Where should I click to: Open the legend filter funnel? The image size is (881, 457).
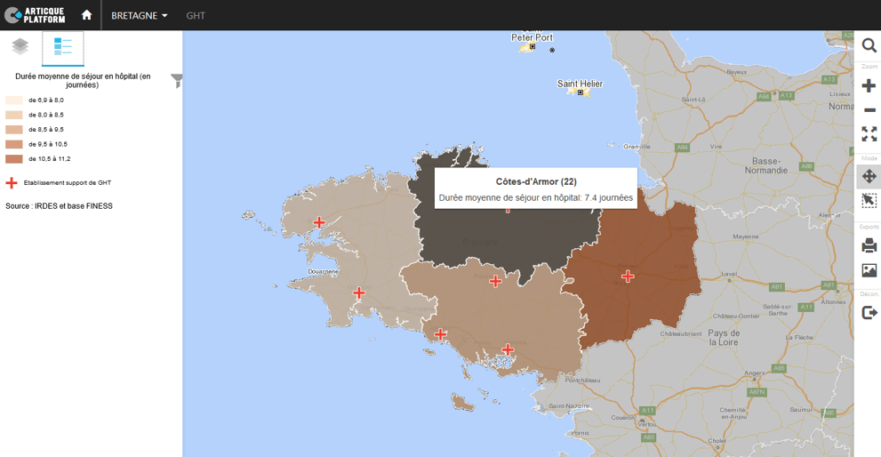(176, 81)
